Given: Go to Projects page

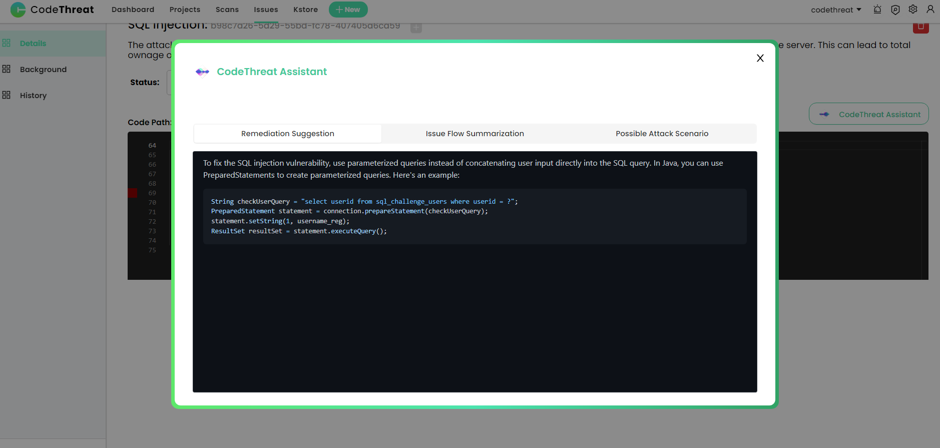Looking at the screenshot, I should pyautogui.click(x=185, y=10).
